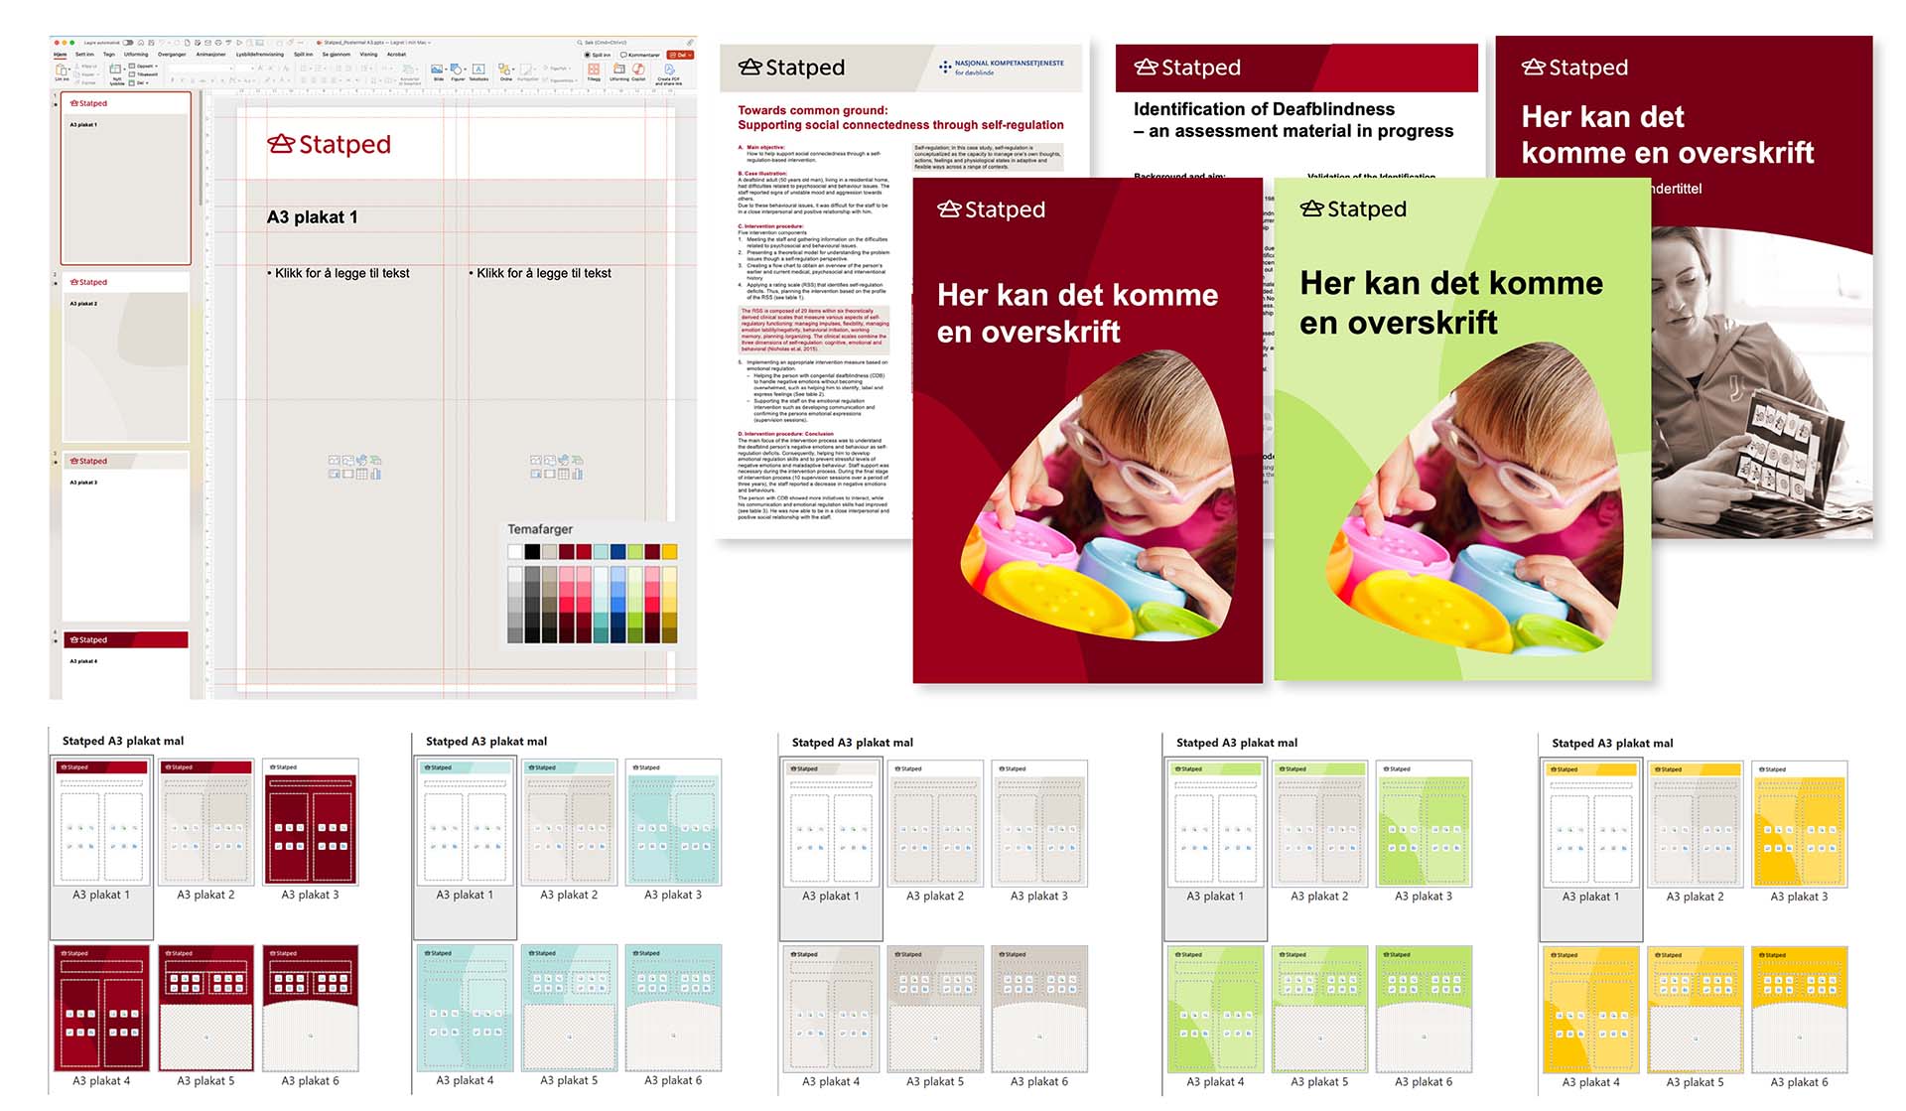1906x1111 pixels.
Task: Select the A3 plakat 4 slide thumbnail
Action: (x=125, y=665)
